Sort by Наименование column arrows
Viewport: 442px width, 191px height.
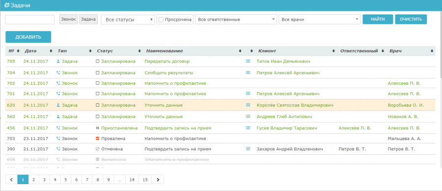(240, 51)
